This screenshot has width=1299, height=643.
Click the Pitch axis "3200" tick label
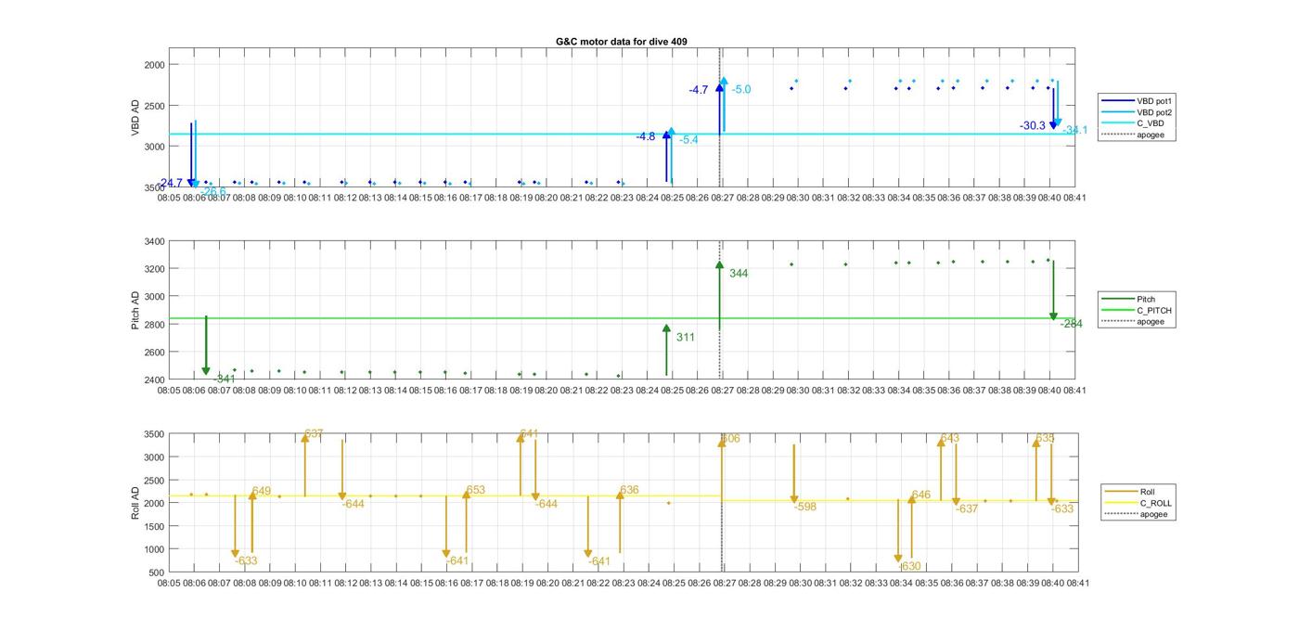coord(153,269)
